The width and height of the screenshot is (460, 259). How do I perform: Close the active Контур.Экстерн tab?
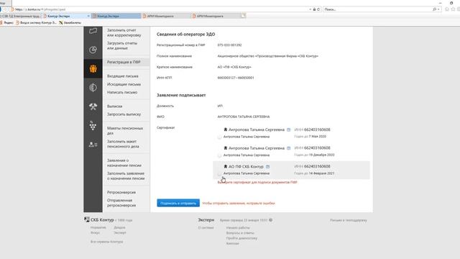88,16
